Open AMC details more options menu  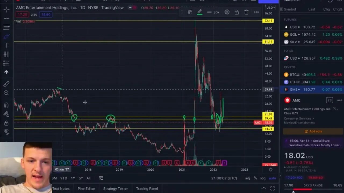click(340, 100)
